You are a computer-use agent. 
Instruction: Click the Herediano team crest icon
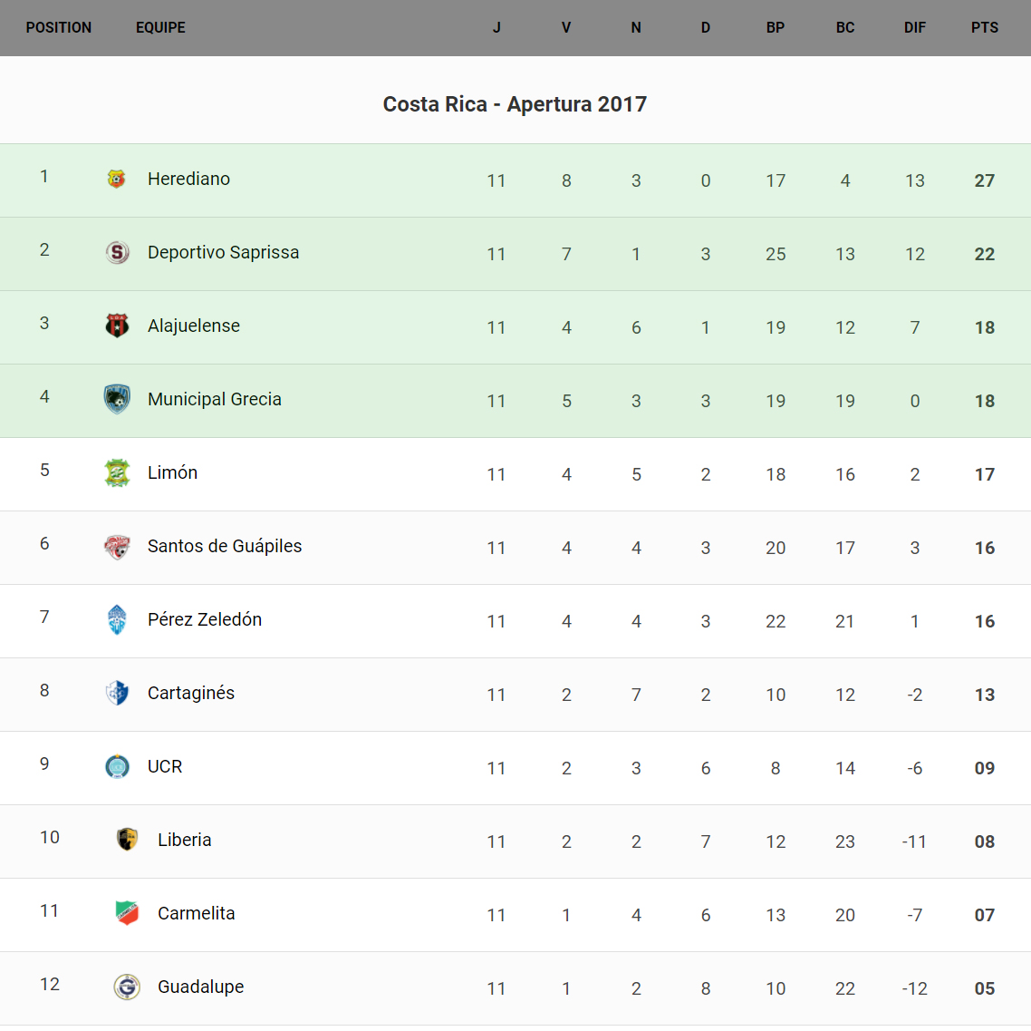point(116,179)
